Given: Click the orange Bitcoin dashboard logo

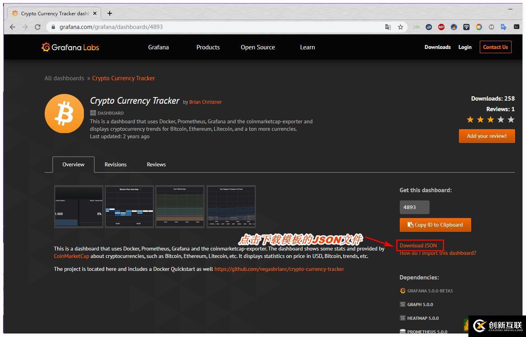Looking at the screenshot, I should 64,114.
